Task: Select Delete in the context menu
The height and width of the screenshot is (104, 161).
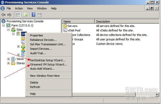Action: 49,83
